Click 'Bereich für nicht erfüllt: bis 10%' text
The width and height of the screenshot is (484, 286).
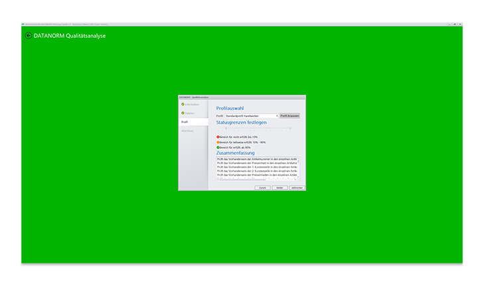(238, 136)
